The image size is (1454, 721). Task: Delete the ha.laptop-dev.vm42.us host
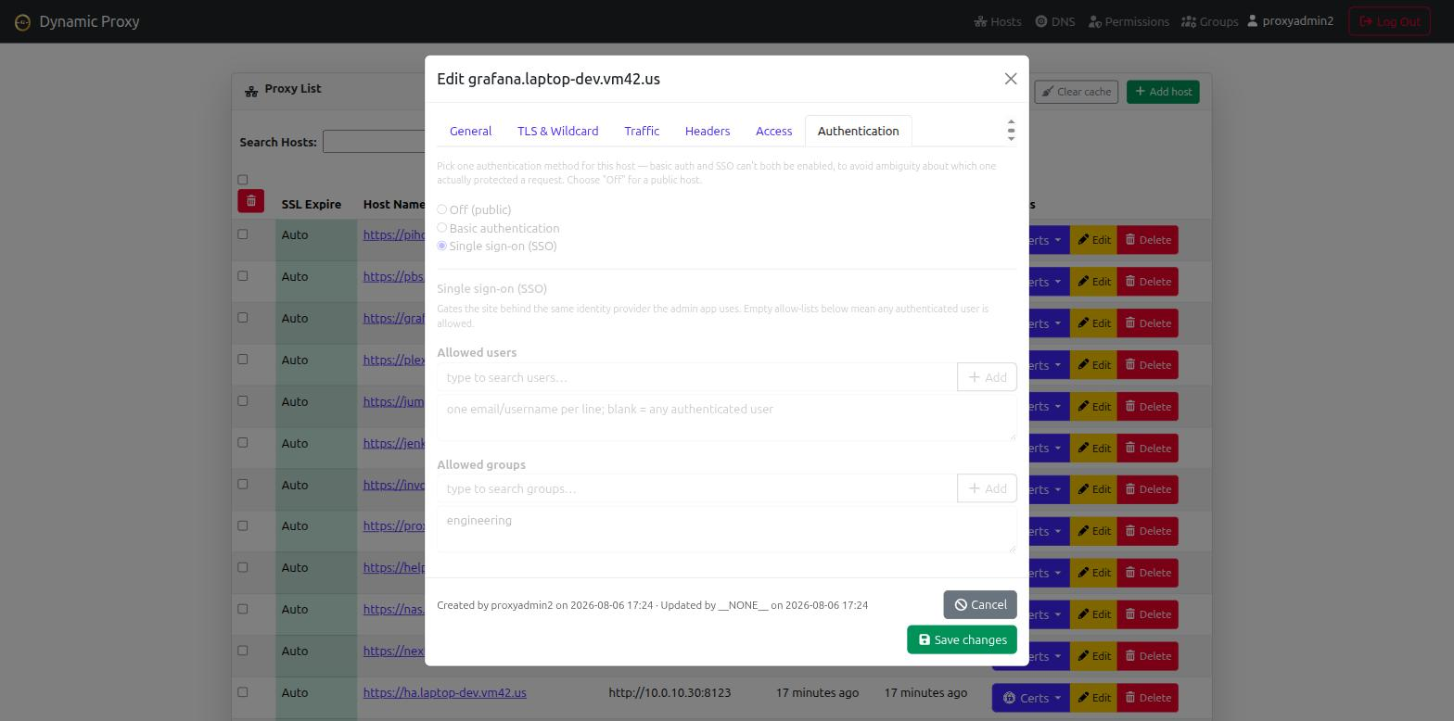1148,698
